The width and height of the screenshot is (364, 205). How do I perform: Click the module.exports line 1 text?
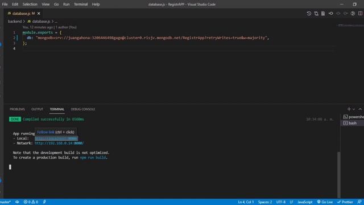[x=42, y=32]
